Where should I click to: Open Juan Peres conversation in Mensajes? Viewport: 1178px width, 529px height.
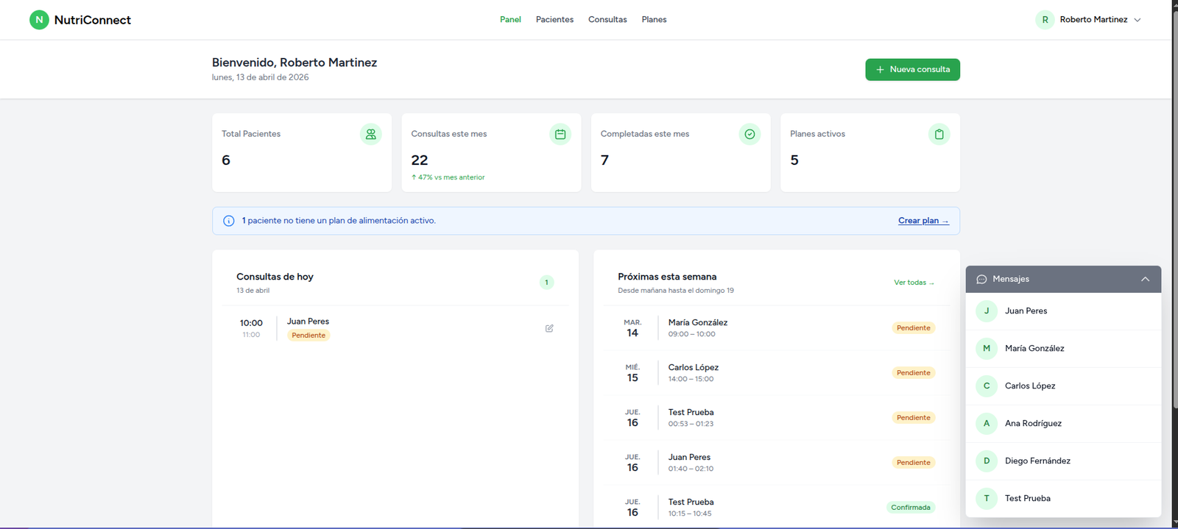(1063, 311)
